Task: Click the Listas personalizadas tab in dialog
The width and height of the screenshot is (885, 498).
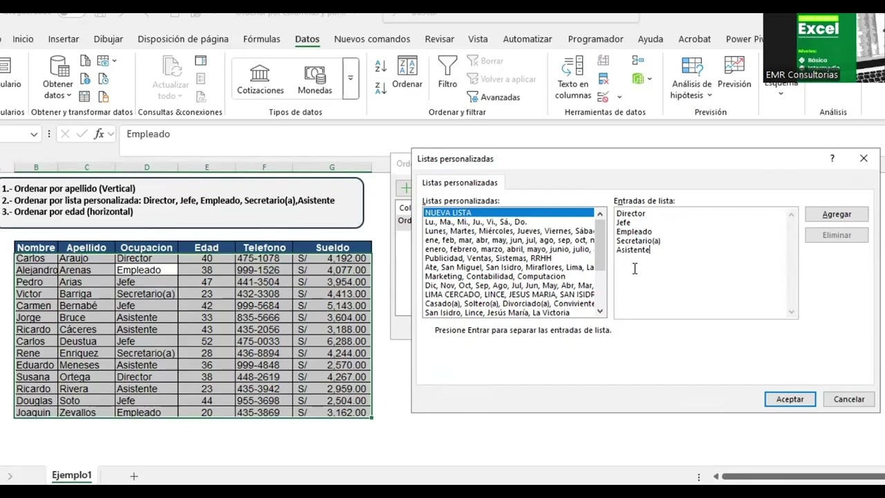Action: (460, 183)
